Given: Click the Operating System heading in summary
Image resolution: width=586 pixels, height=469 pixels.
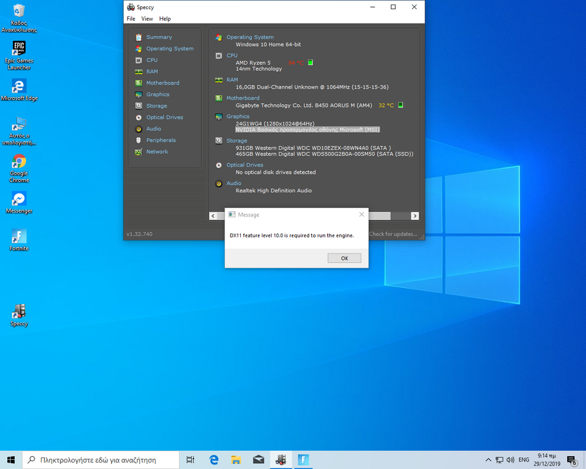Looking at the screenshot, I should (249, 37).
